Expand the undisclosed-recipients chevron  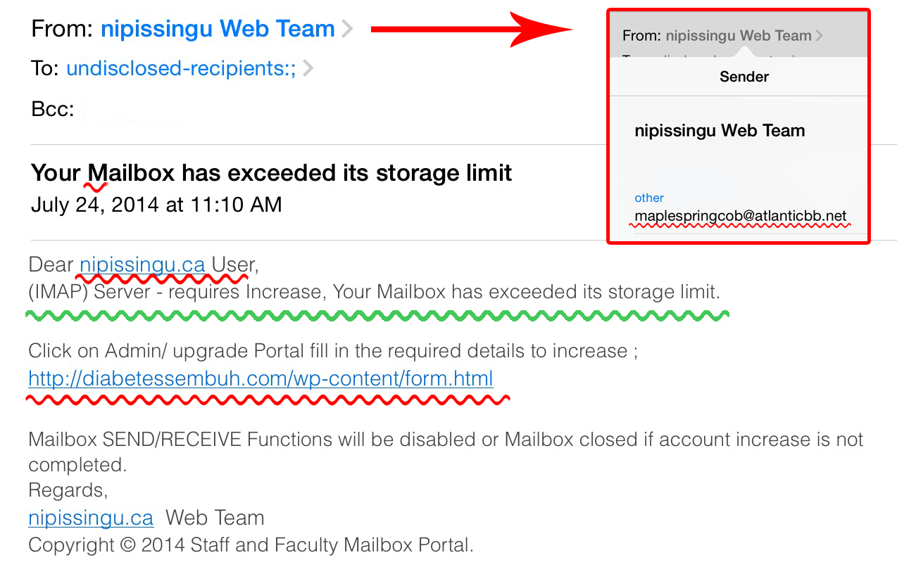coord(308,69)
